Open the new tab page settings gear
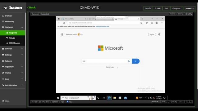The image size is (198, 111). pos(159,34)
